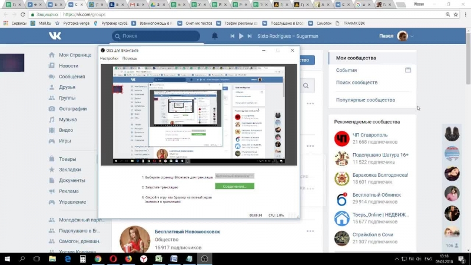Screen dimensions: 471x265
Task: Open Помощь menu in OBS window
Action: point(130,58)
